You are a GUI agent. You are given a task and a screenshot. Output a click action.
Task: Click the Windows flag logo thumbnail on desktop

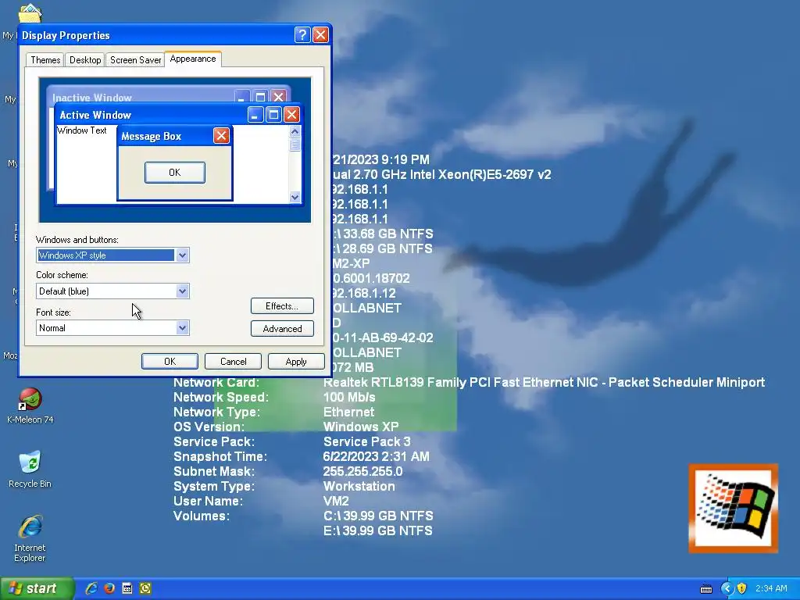pyautogui.click(x=733, y=508)
